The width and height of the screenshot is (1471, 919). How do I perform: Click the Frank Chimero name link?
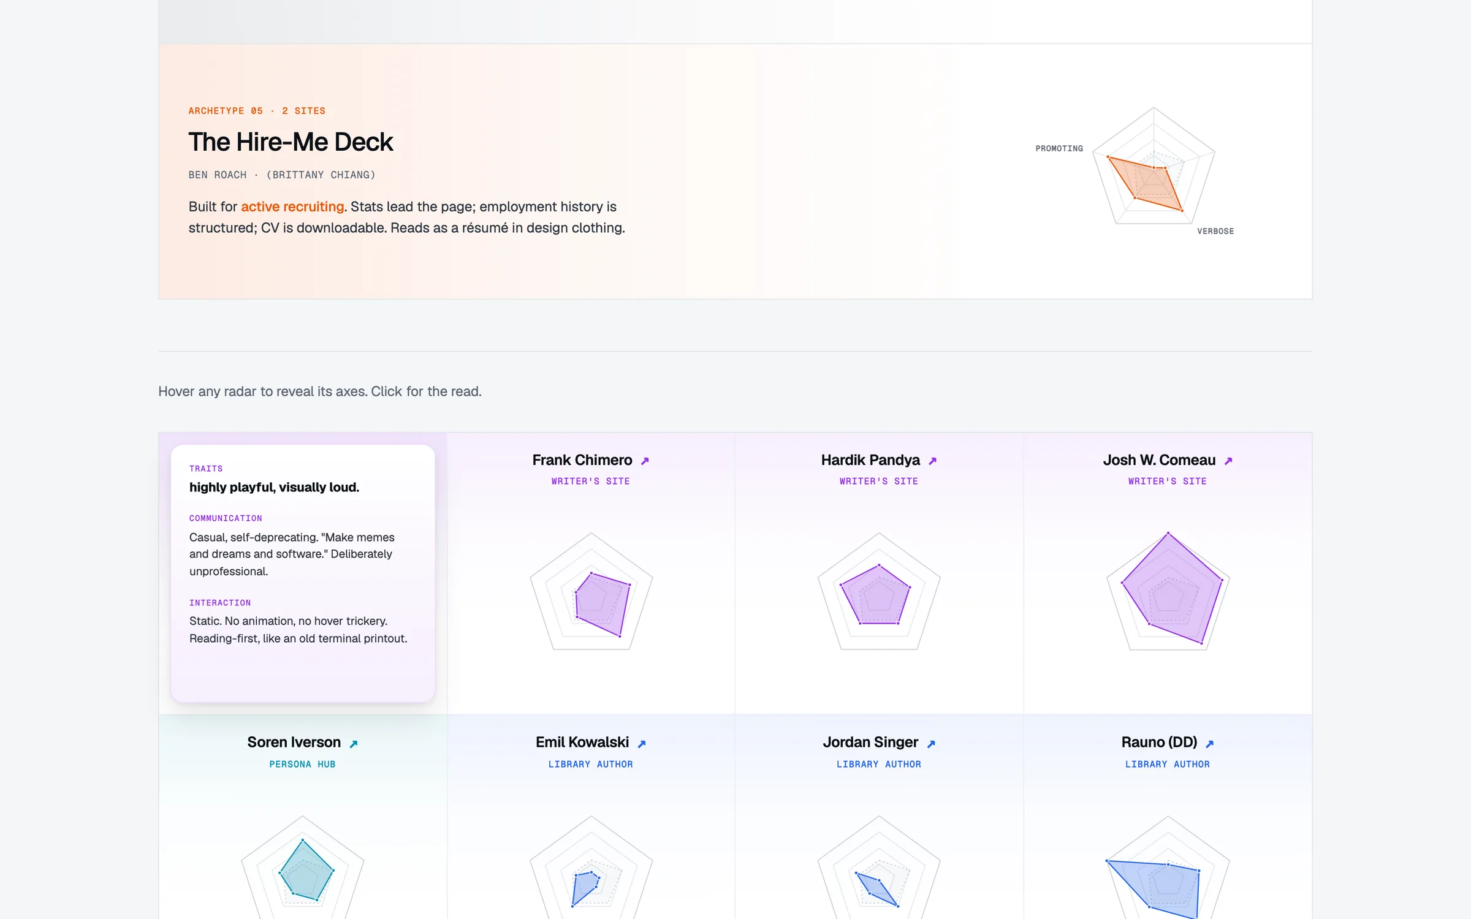click(582, 460)
